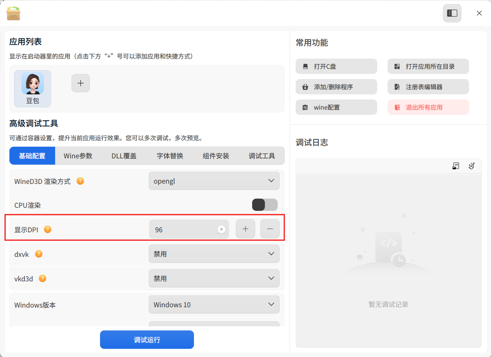This screenshot has height=357, width=491.
Task: Click 添加/删除程序
Action: tap(336, 87)
